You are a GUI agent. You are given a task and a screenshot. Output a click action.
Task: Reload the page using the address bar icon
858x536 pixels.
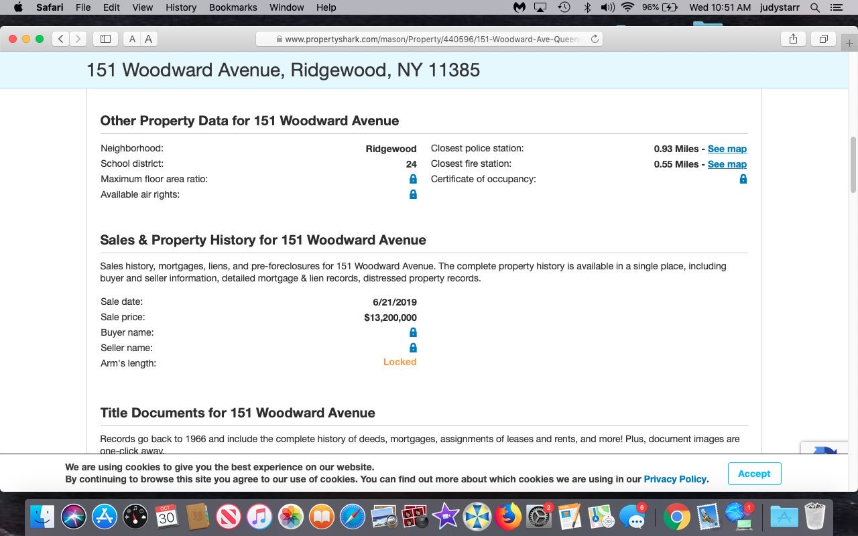pyautogui.click(x=594, y=39)
